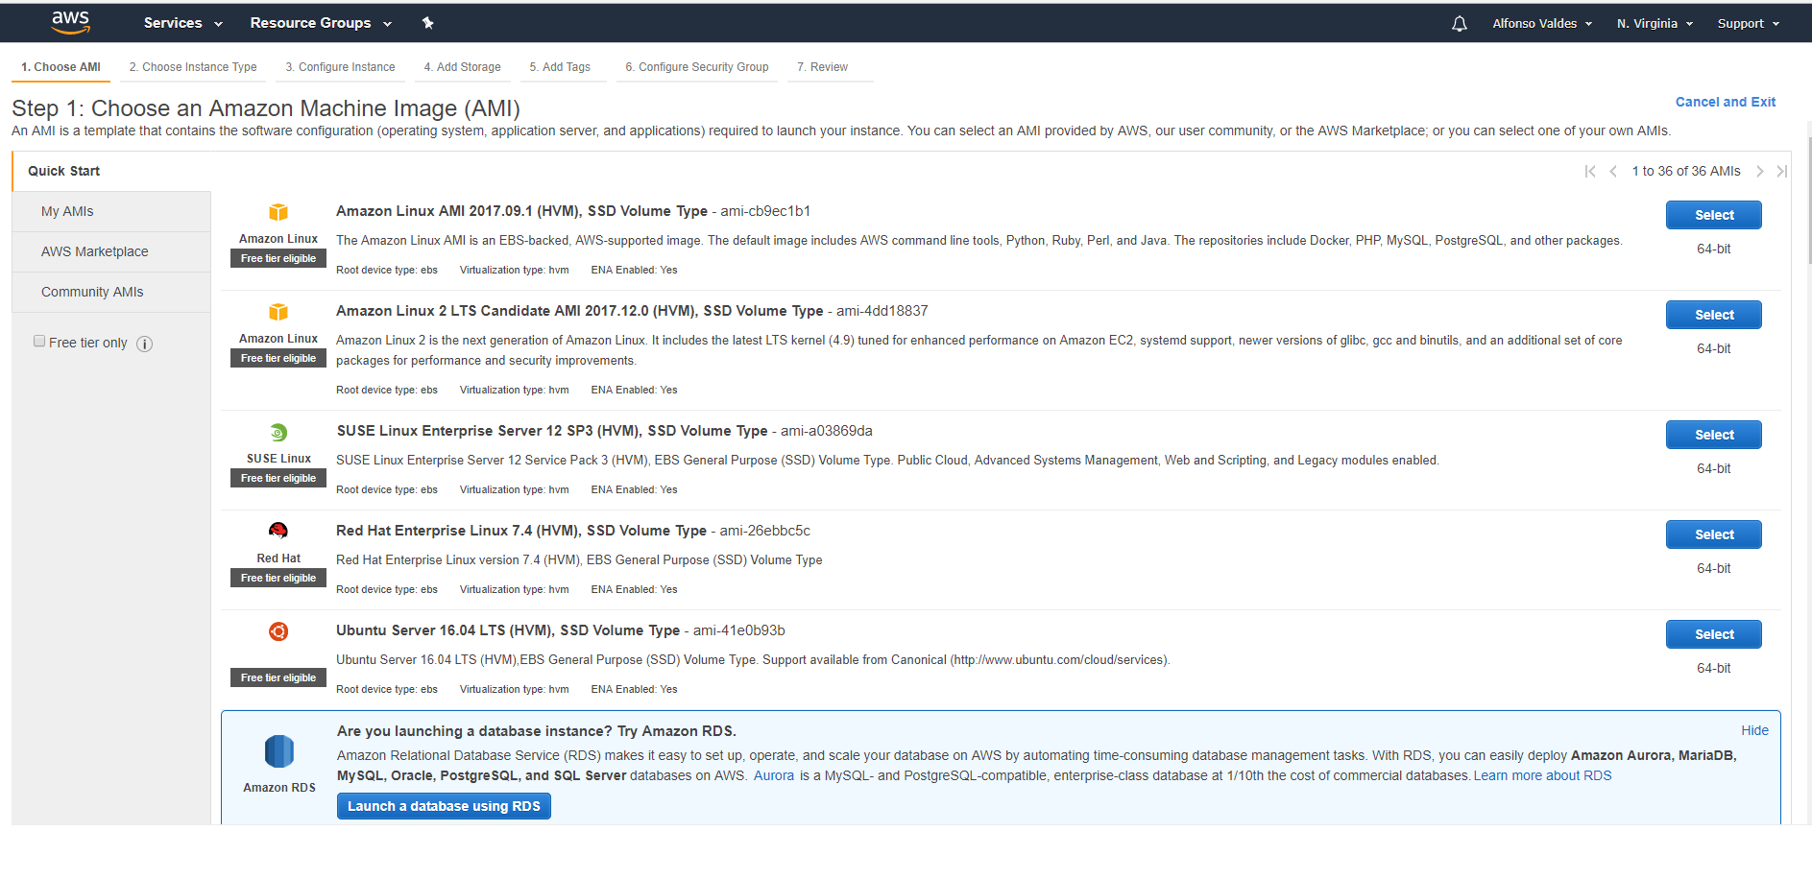
Task: Click the pin shortcuts star icon
Action: (427, 23)
